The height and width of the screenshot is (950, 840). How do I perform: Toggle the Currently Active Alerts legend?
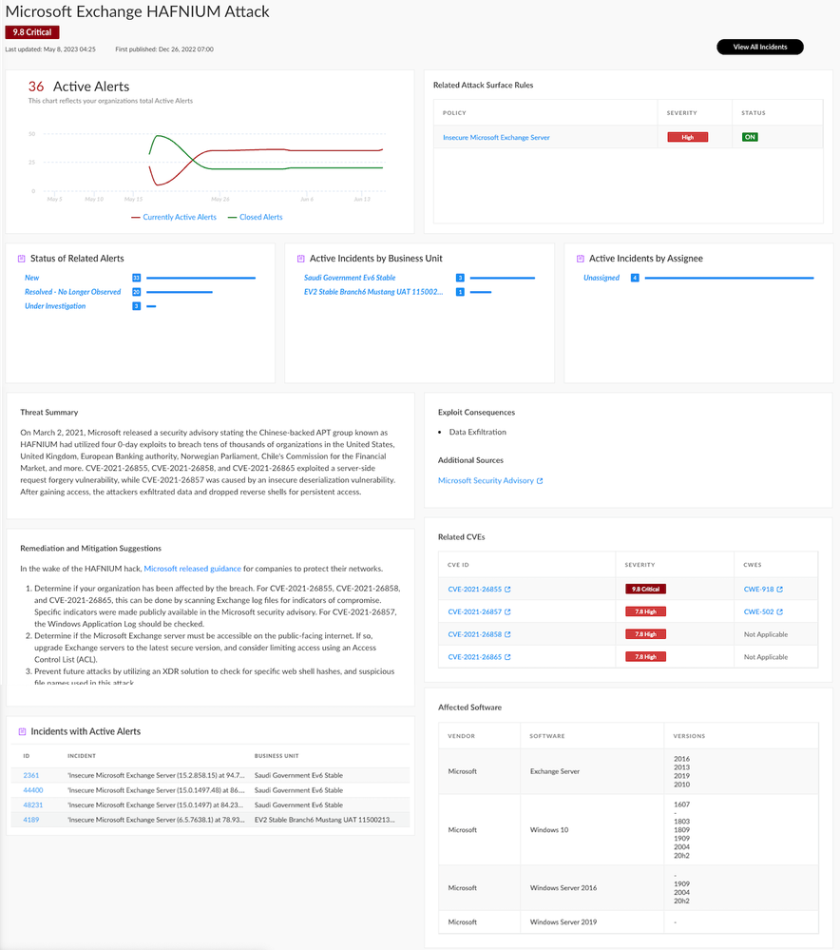coord(174,217)
